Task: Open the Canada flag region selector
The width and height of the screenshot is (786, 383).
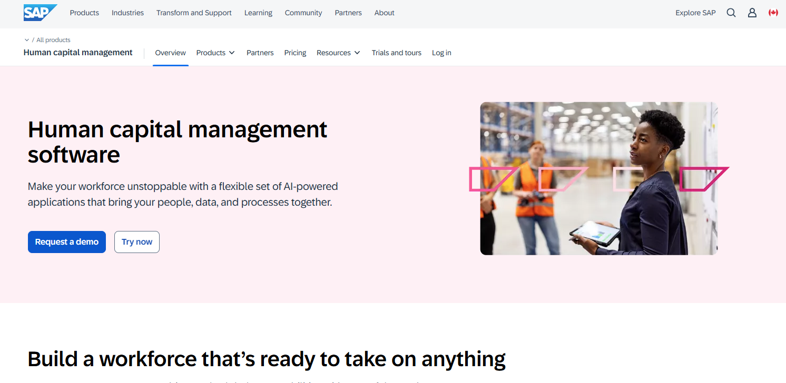Action: pos(773,13)
